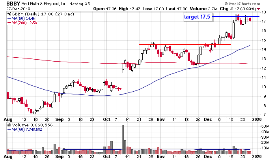Click the red down-arrow change indicator
Screen dimensions: 276x160
point(258,9)
